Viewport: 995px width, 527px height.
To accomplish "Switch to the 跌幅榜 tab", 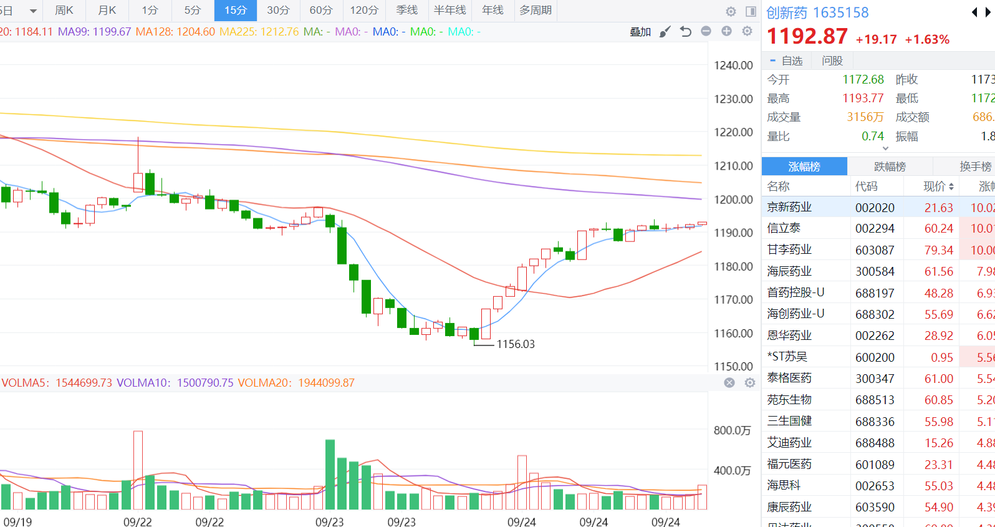I will tap(890, 167).
